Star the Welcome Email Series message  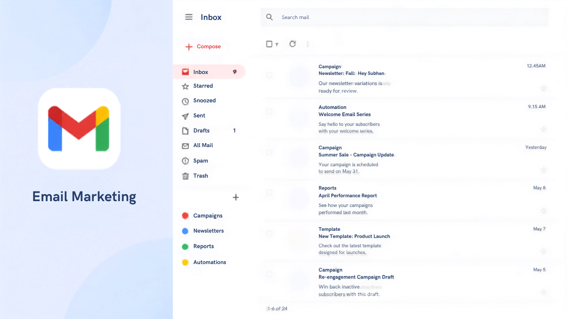pyautogui.click(x=544, y=129)
